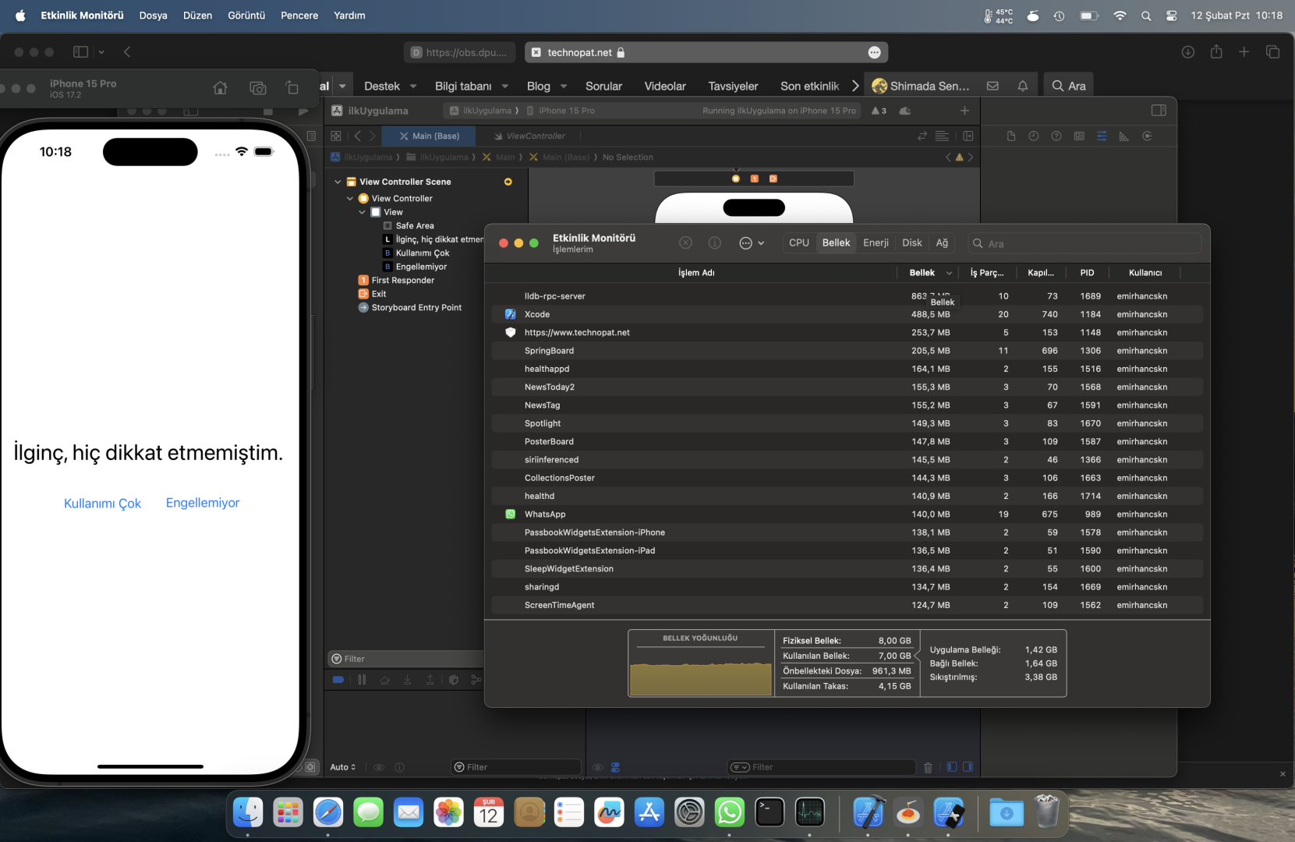Screen dimensions: 1295x842
Task: Open the Xcode related items grid icon
Action: click(336, 136)
